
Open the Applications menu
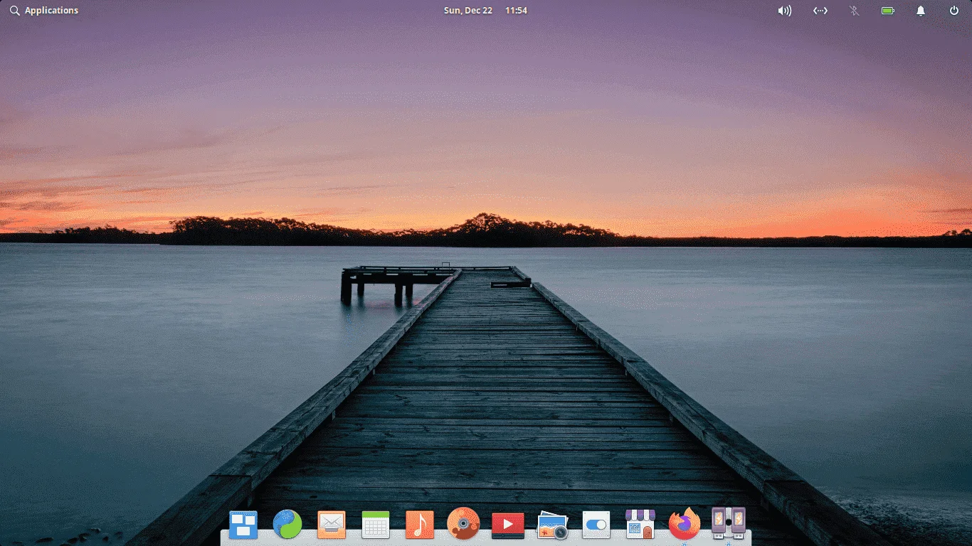[x=44, y=11]
